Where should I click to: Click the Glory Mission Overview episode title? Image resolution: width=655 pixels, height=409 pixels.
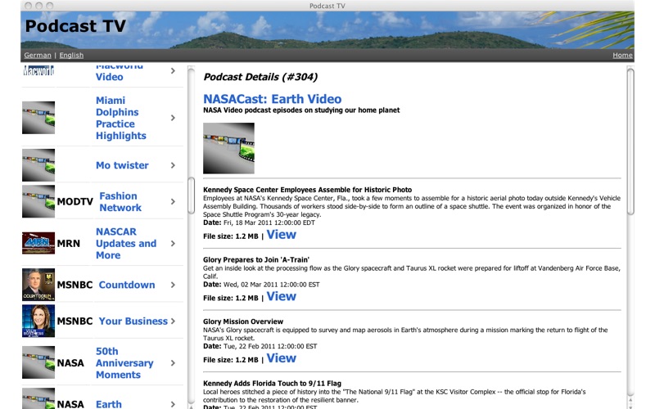pos(243,321)
